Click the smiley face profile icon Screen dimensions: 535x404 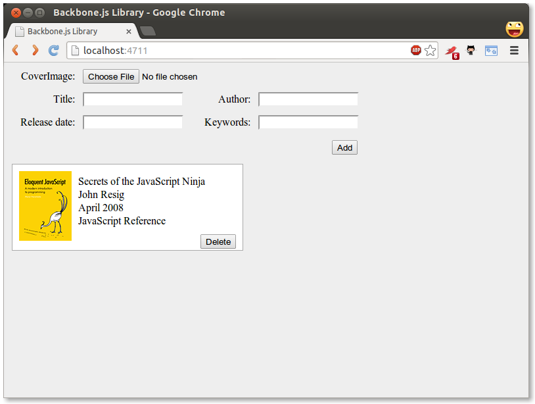tap(514, 29)
